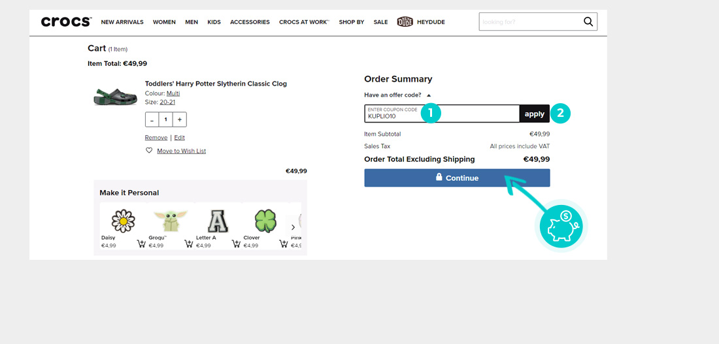The image size is (719, 344).
Task: Click the Crocs logo
Action: click(x=66, y=22)
